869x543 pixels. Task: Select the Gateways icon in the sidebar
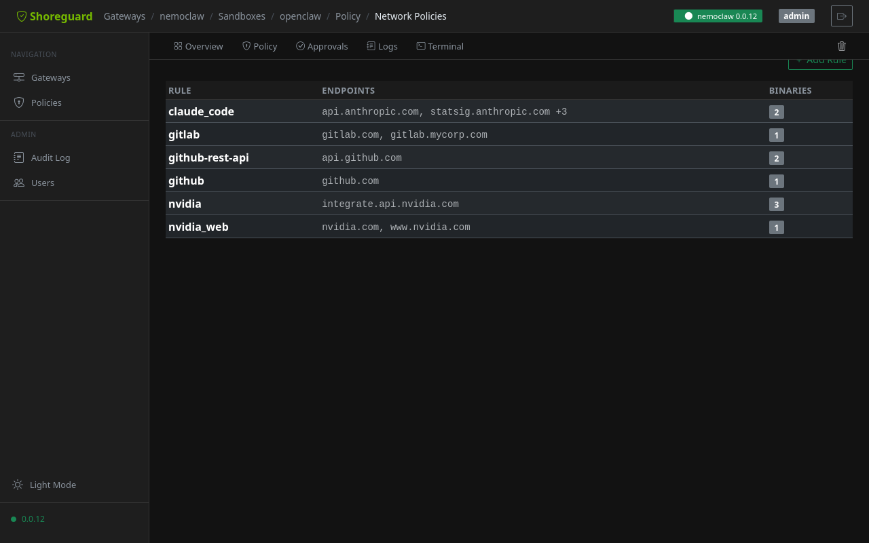pyautogui.click(x=19, y=77)
